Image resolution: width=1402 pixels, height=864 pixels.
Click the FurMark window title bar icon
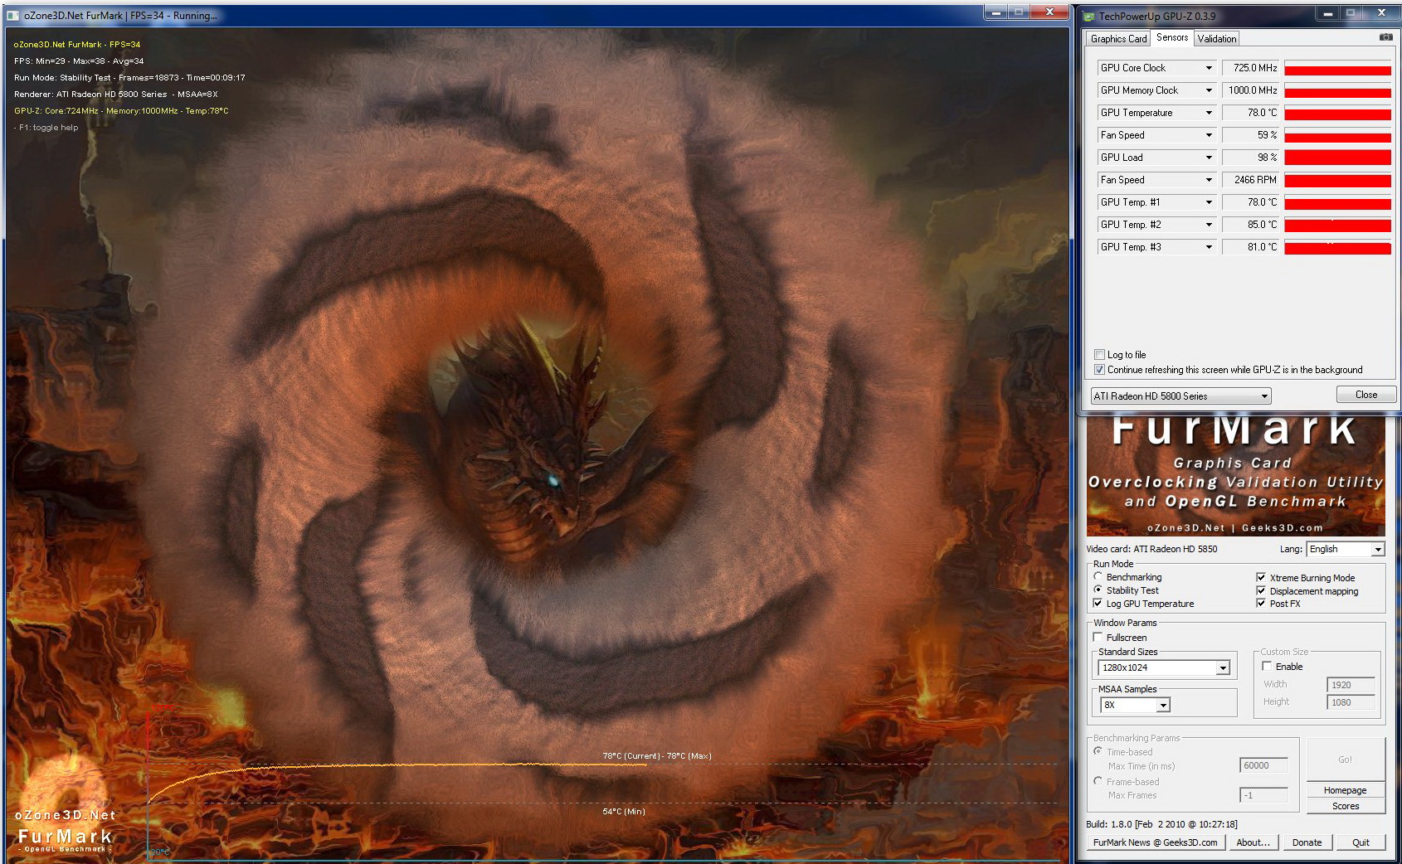[13, 15]
